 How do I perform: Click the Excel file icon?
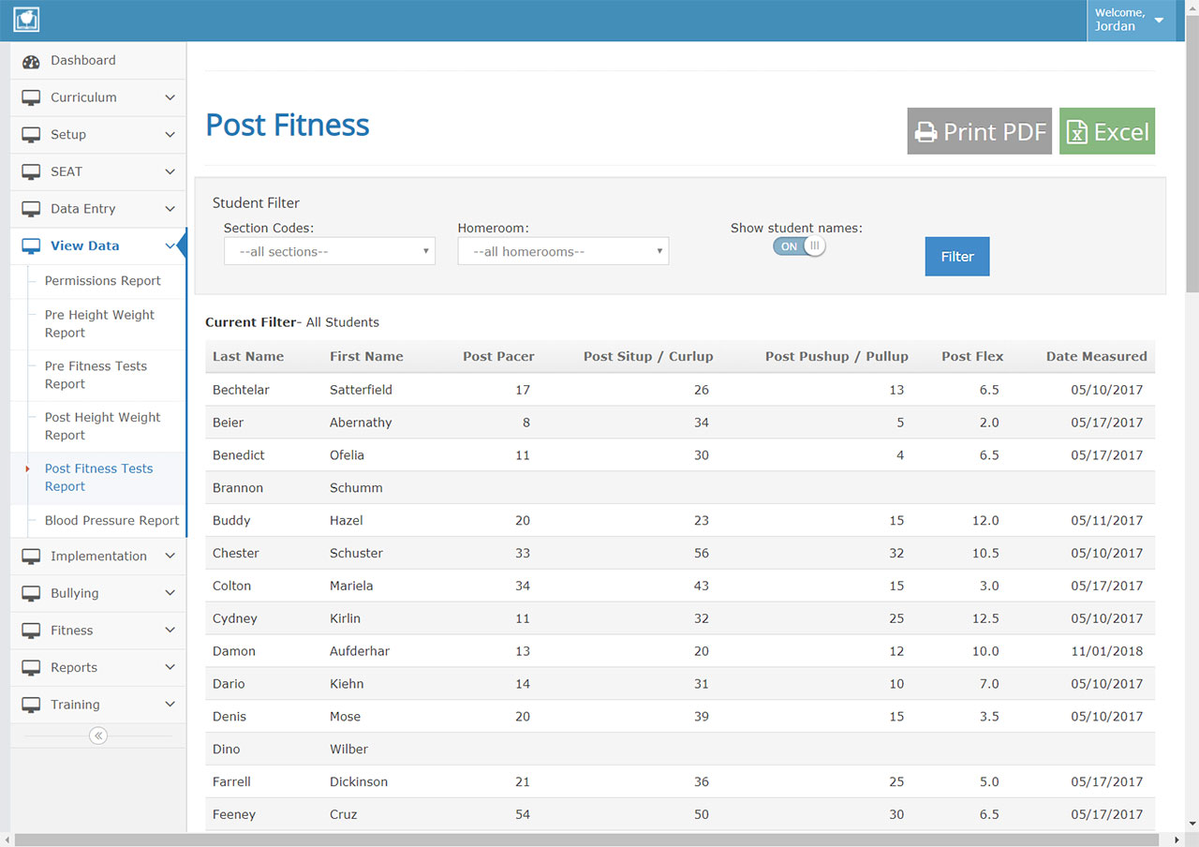pyautogui.click(x=1077, y=132)
